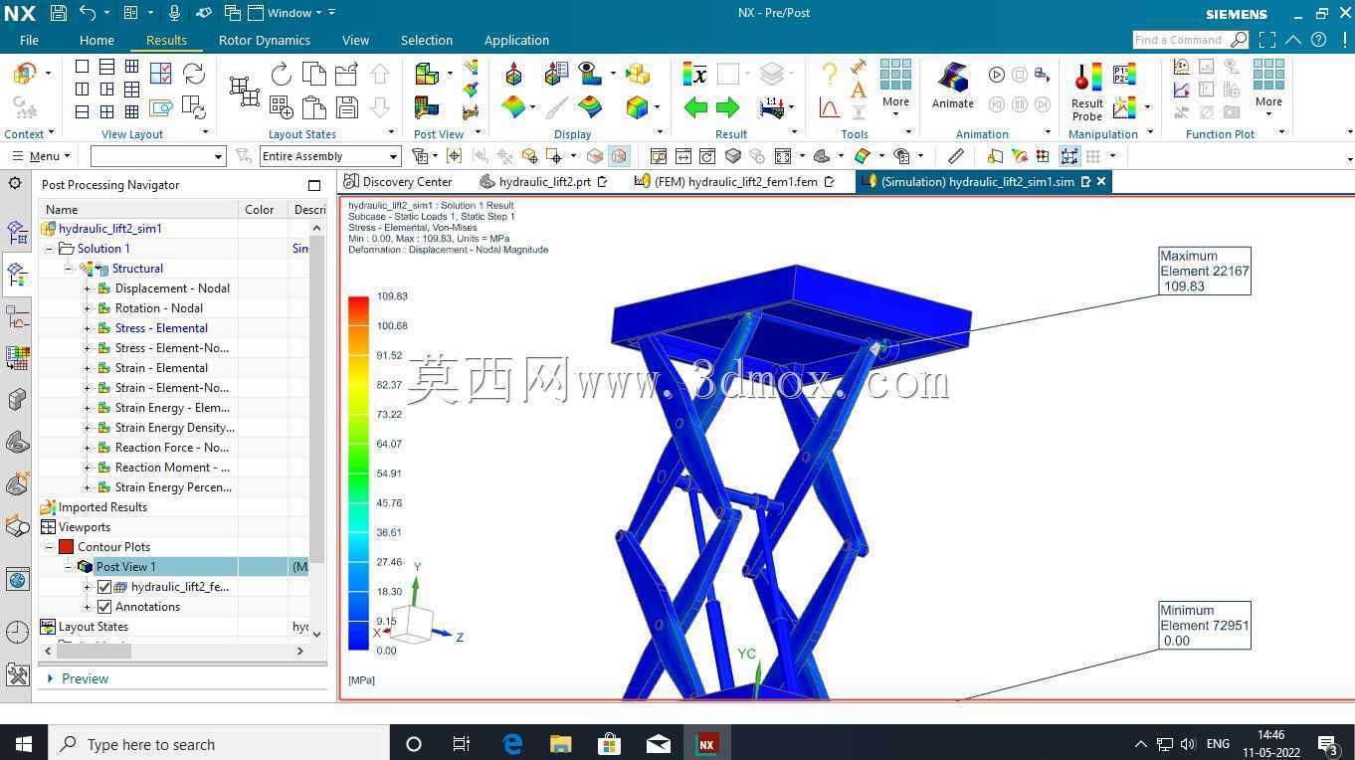Open the Create Post View cubes icon

coord(427,74)
